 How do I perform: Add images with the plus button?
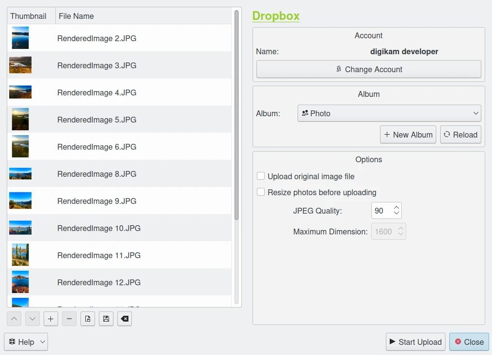[x=51, y=319]
